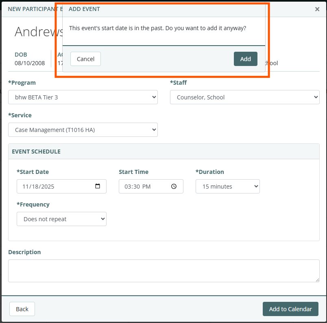Open the Duration dropdown showing 15 minutes
This screenshot has width=327, height=323.
(x=227, y=186)
